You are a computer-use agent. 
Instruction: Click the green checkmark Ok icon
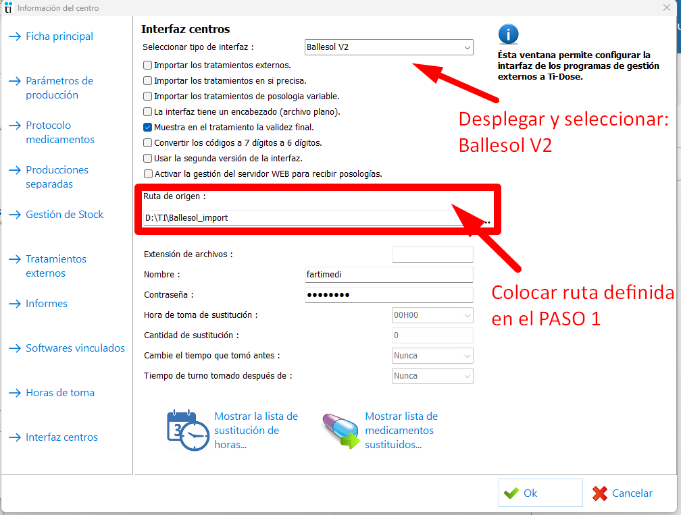(x=511, y=493)
